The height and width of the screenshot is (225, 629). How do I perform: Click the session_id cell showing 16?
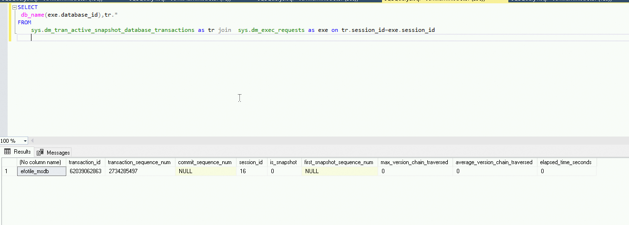tap(251, 171)
